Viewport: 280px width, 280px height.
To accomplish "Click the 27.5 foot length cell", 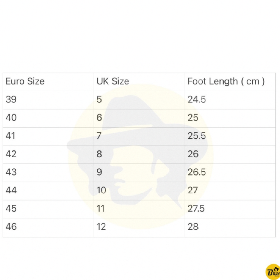I will [x=196, y=209].
